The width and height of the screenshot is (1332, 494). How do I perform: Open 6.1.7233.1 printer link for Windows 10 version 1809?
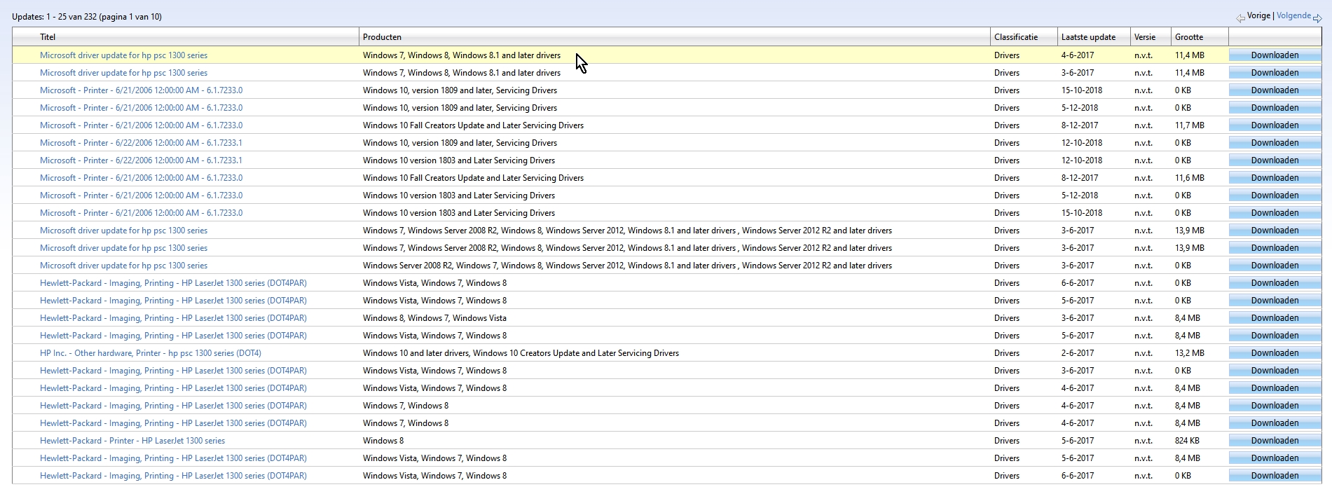pyautogui.click(x=141, y=143)
